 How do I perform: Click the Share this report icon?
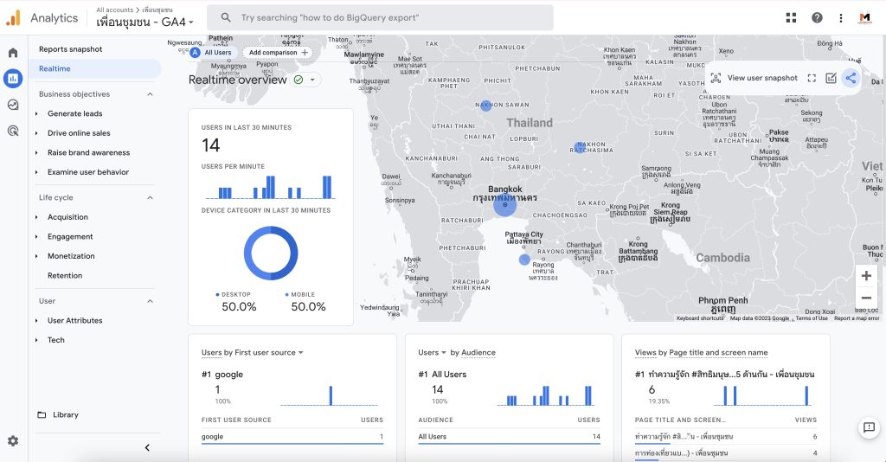pos(851,78)
